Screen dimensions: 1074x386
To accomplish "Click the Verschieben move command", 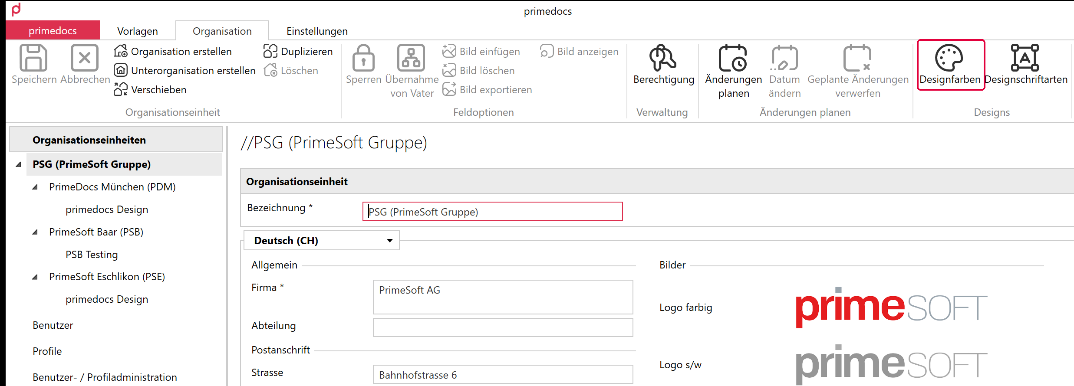I will click(150, 90).
